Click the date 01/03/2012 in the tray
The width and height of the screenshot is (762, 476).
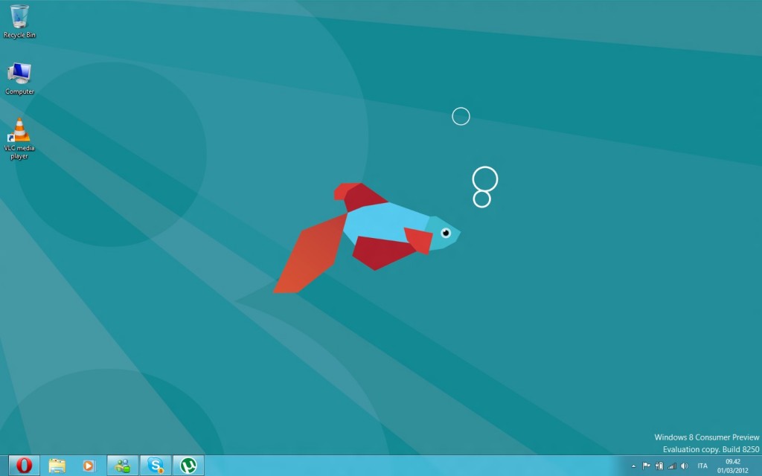[x=733, y=471]
